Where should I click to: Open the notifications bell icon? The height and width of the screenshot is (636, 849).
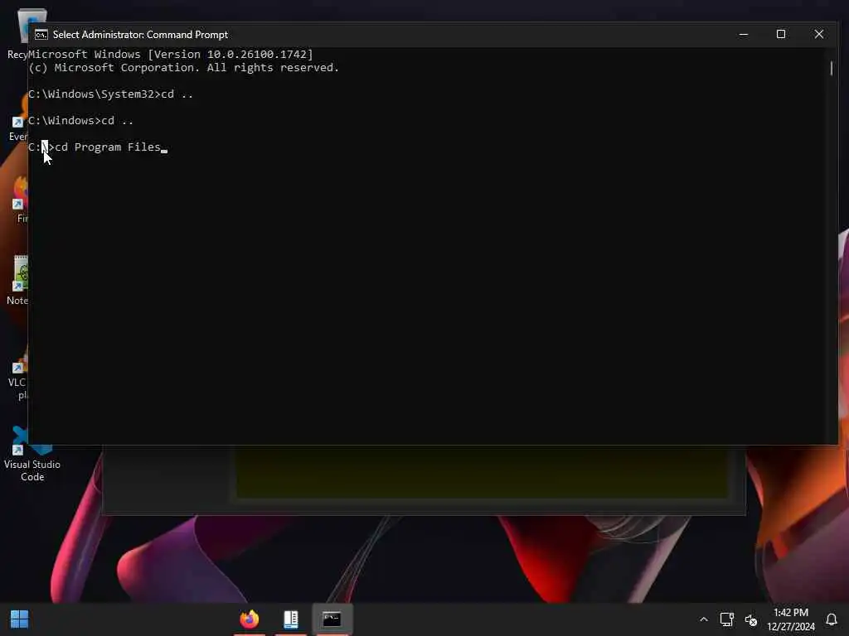[831, 619]
